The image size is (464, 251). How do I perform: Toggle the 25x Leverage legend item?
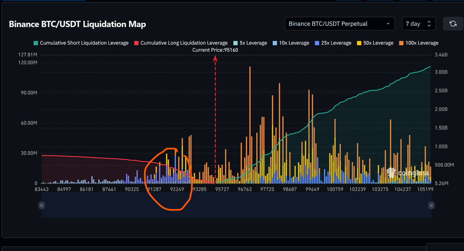click(333, 43)
